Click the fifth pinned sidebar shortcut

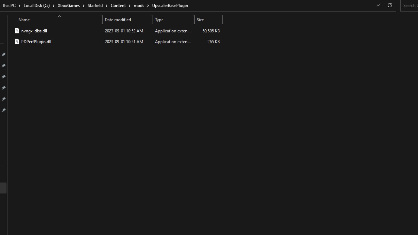(x=3, y=99)
